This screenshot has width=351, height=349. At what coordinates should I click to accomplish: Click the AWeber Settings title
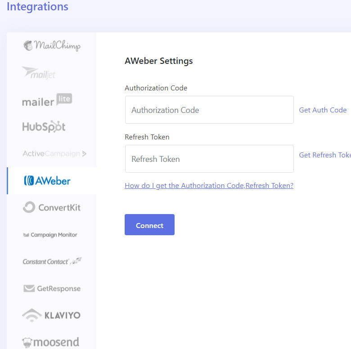click(158, 61)
